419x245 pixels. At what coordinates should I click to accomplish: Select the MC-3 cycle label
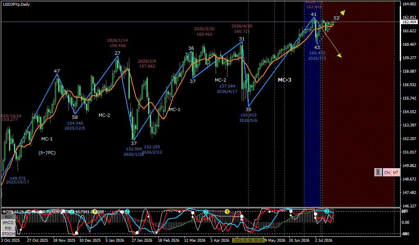click(x=285, y=80)
